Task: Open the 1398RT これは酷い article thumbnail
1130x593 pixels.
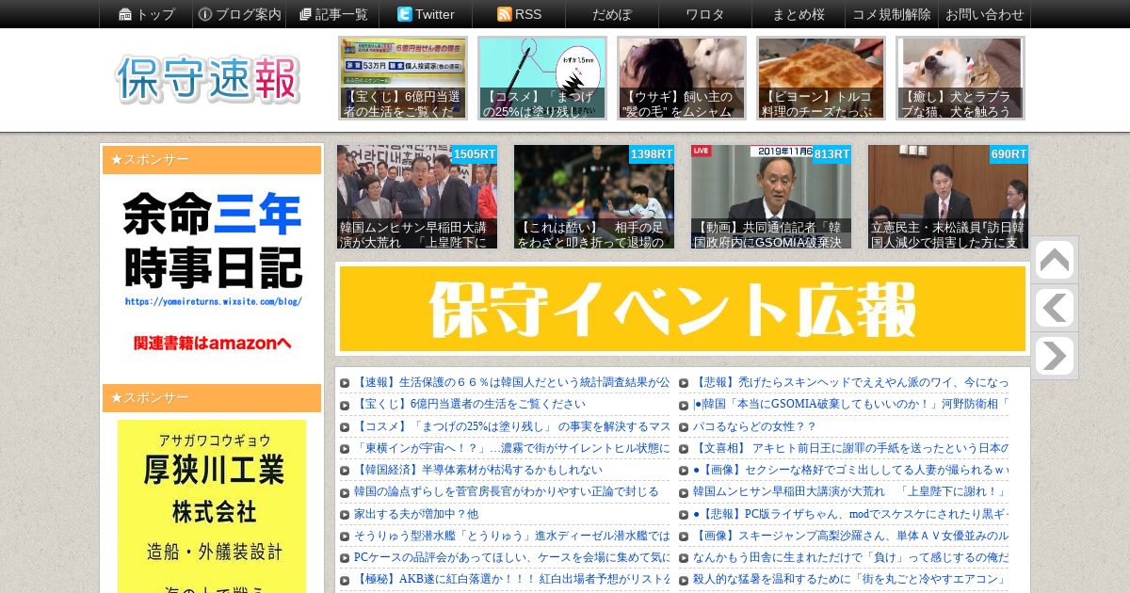Action: [594, 197]
